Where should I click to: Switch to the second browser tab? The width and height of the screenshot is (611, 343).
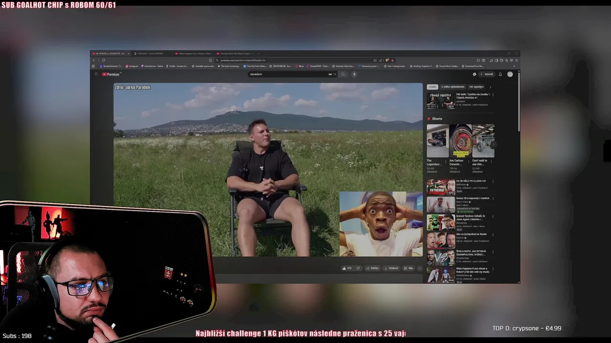point(152,53)
